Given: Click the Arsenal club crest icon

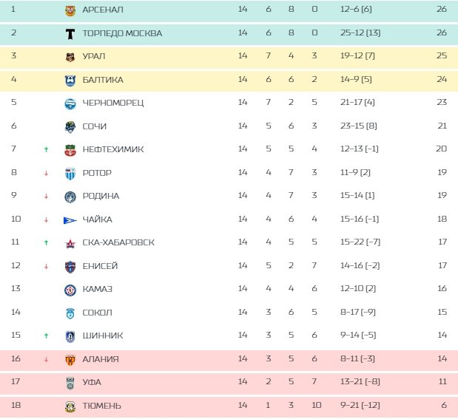Looking at the screenshot, I should tap(70, 10).
